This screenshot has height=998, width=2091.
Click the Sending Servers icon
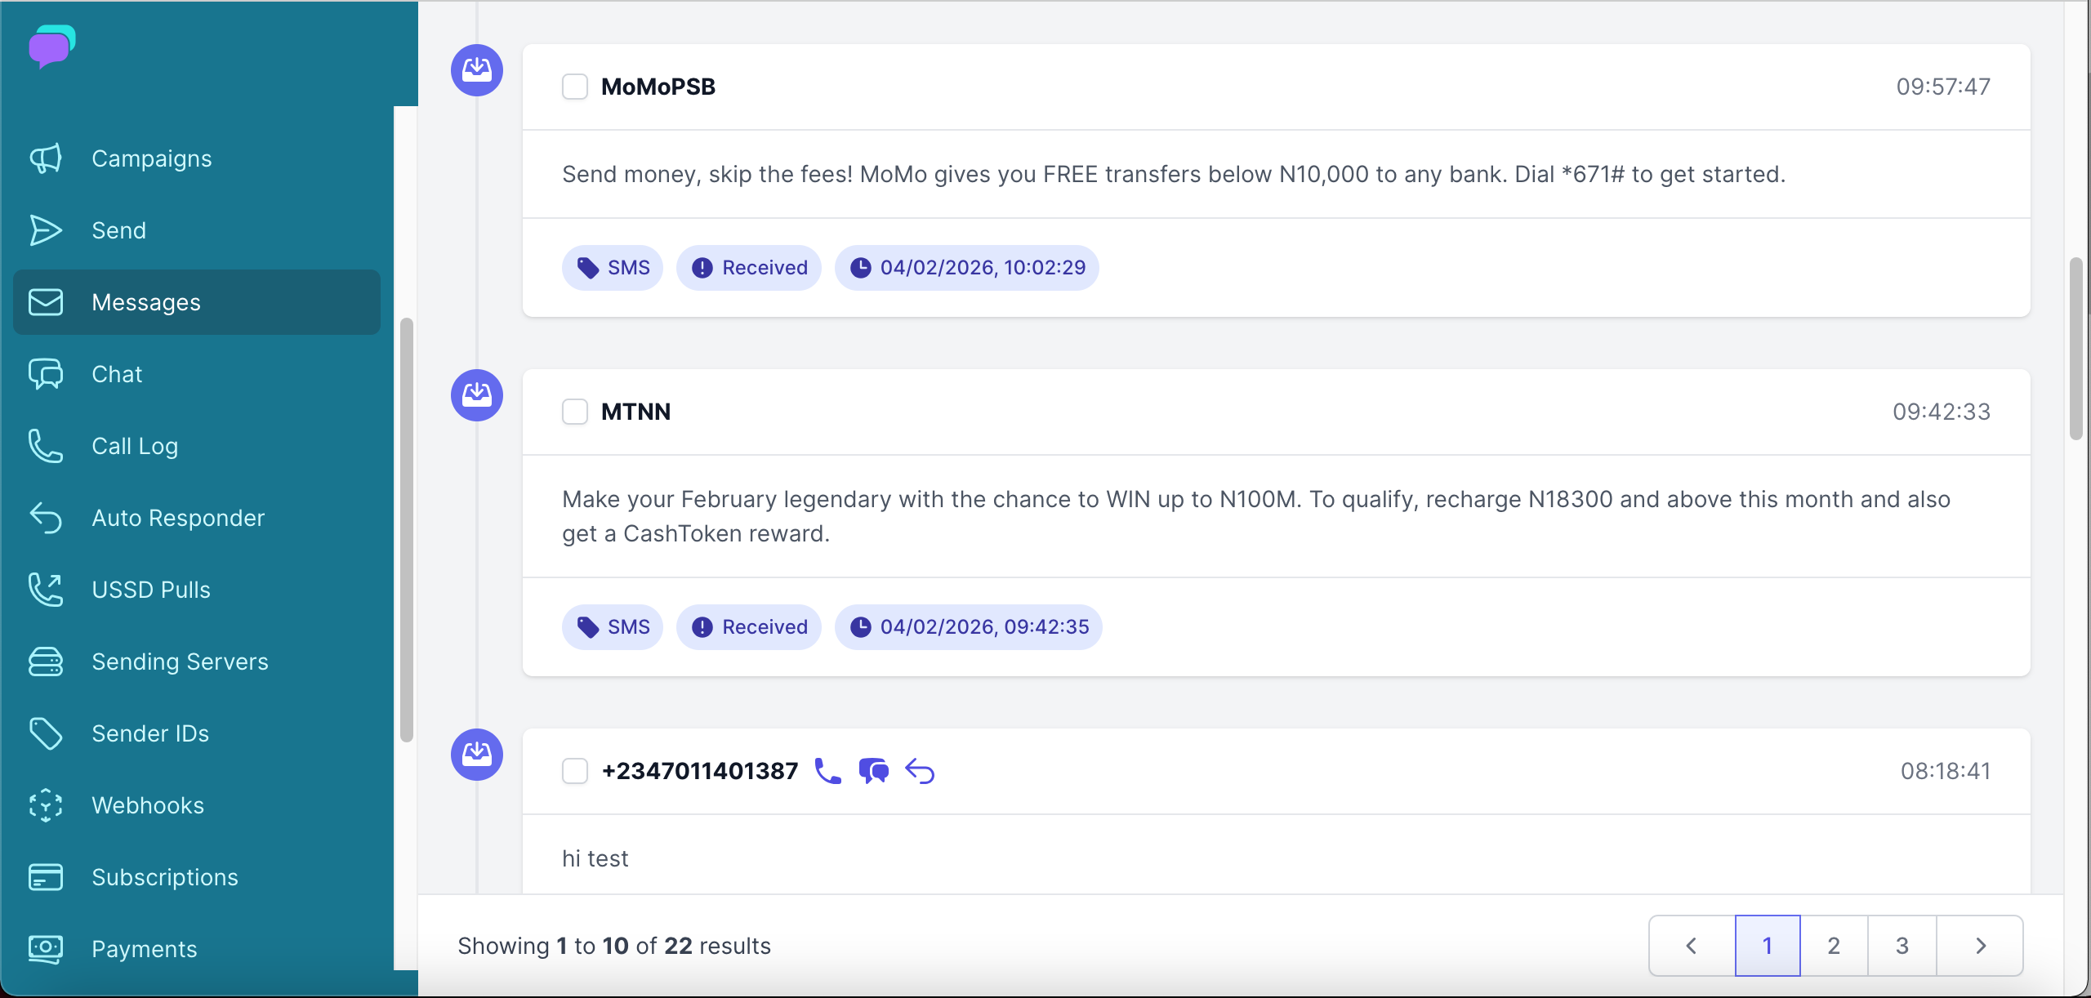pos(47,662)
